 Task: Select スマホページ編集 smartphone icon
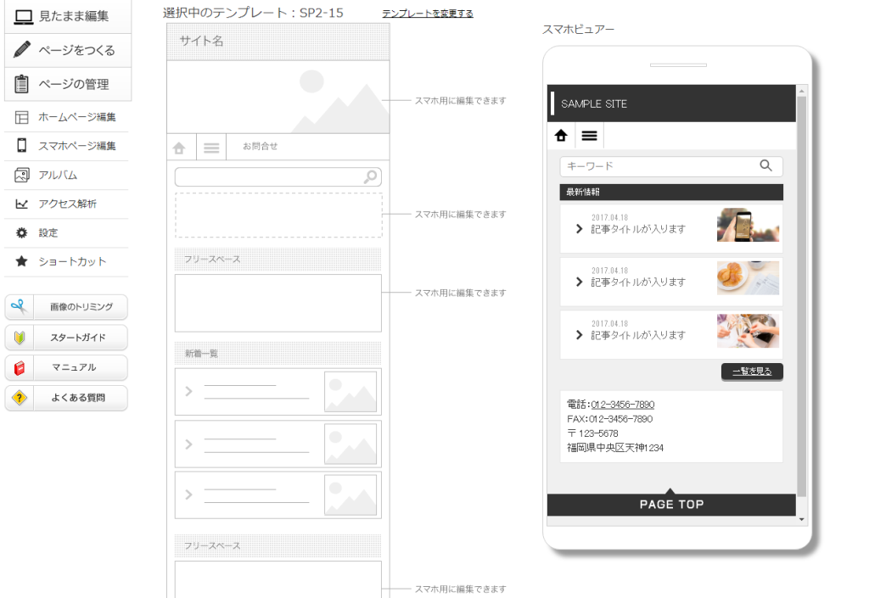click(x=23, y=145)
